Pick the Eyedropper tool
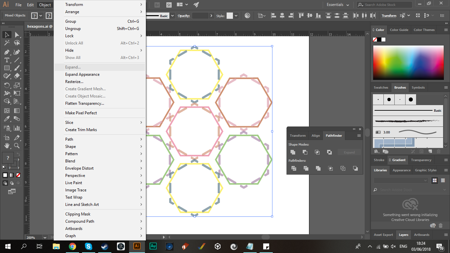The width and height of the screenshot is (450, 253). pos(7,119)
